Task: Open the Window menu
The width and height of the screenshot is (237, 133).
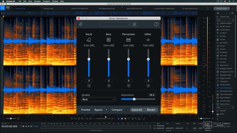Action: tap(55, 1)
